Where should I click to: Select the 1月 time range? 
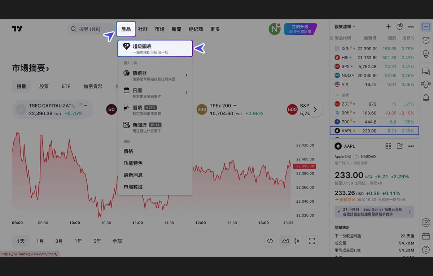click(x=40, y=241)
